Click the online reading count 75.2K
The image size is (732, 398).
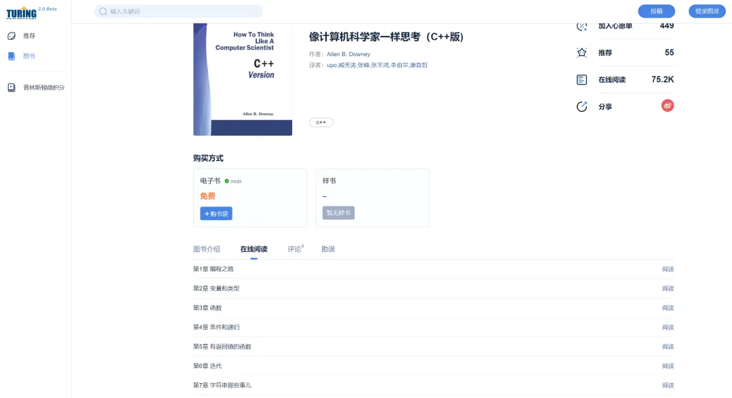pyautogui.click(x=662, y=80)
